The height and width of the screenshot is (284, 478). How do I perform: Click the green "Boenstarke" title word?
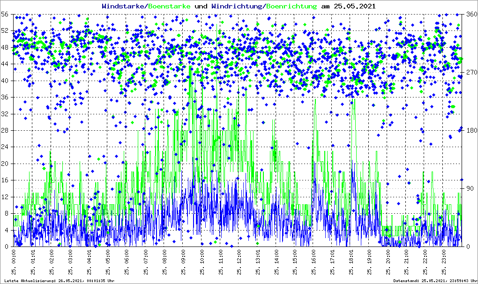169,6
